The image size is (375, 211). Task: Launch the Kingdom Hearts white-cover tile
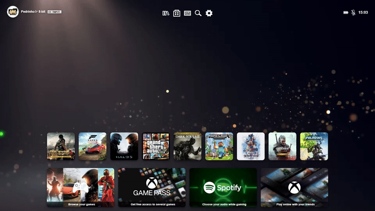[x=251, y=146]
